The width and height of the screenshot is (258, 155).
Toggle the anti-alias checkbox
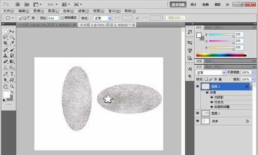(x=62, y=18)
